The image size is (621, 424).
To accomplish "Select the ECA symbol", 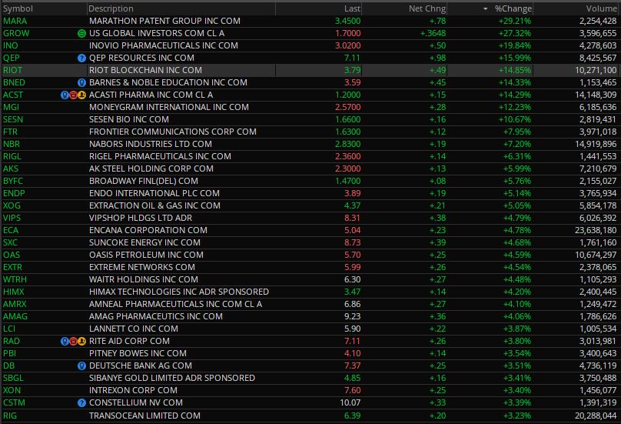I will (11, 230).
